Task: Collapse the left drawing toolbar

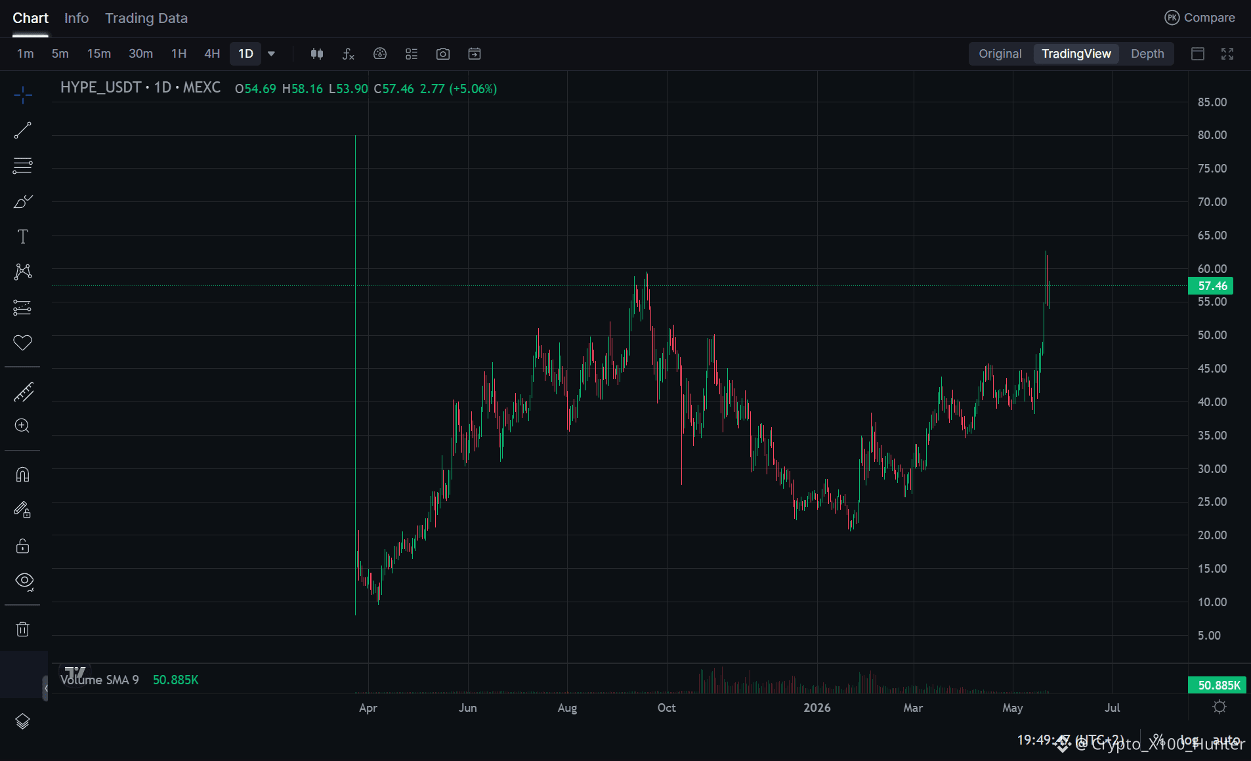Action: (x=45, y=688)
